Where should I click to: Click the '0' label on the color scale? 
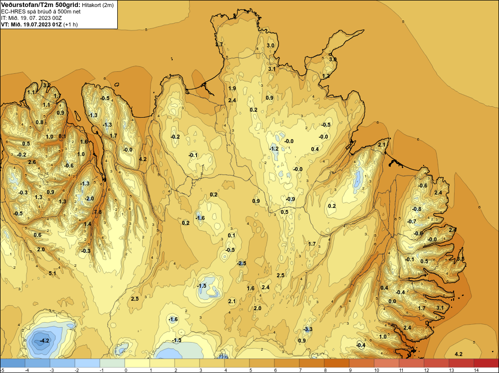point(126,370)
